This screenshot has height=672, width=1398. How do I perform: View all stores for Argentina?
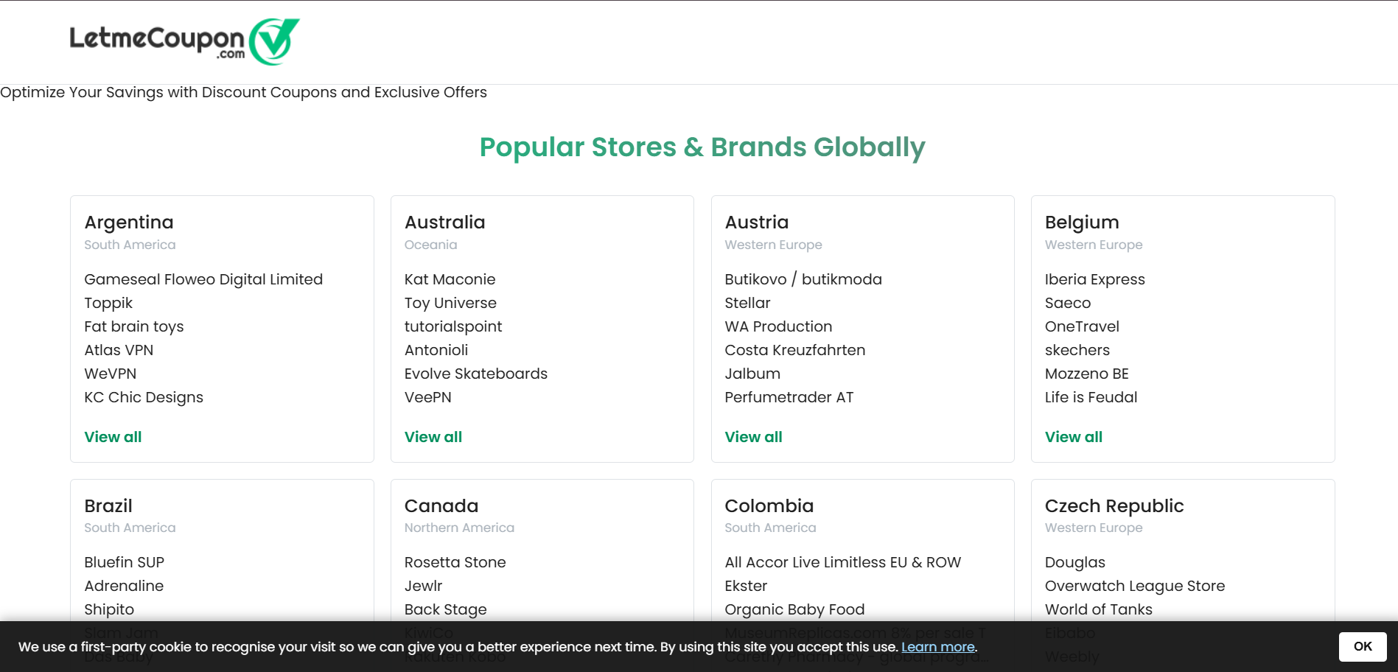(x=113, y=437)
